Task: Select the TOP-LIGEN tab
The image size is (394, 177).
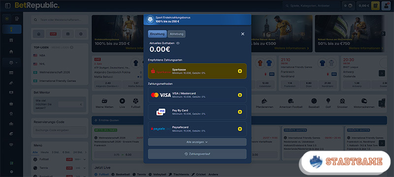Action: tap(41, 47)
